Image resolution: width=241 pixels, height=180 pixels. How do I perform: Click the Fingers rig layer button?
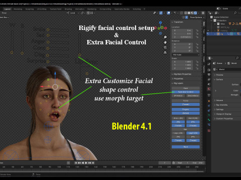pos(186,109)
